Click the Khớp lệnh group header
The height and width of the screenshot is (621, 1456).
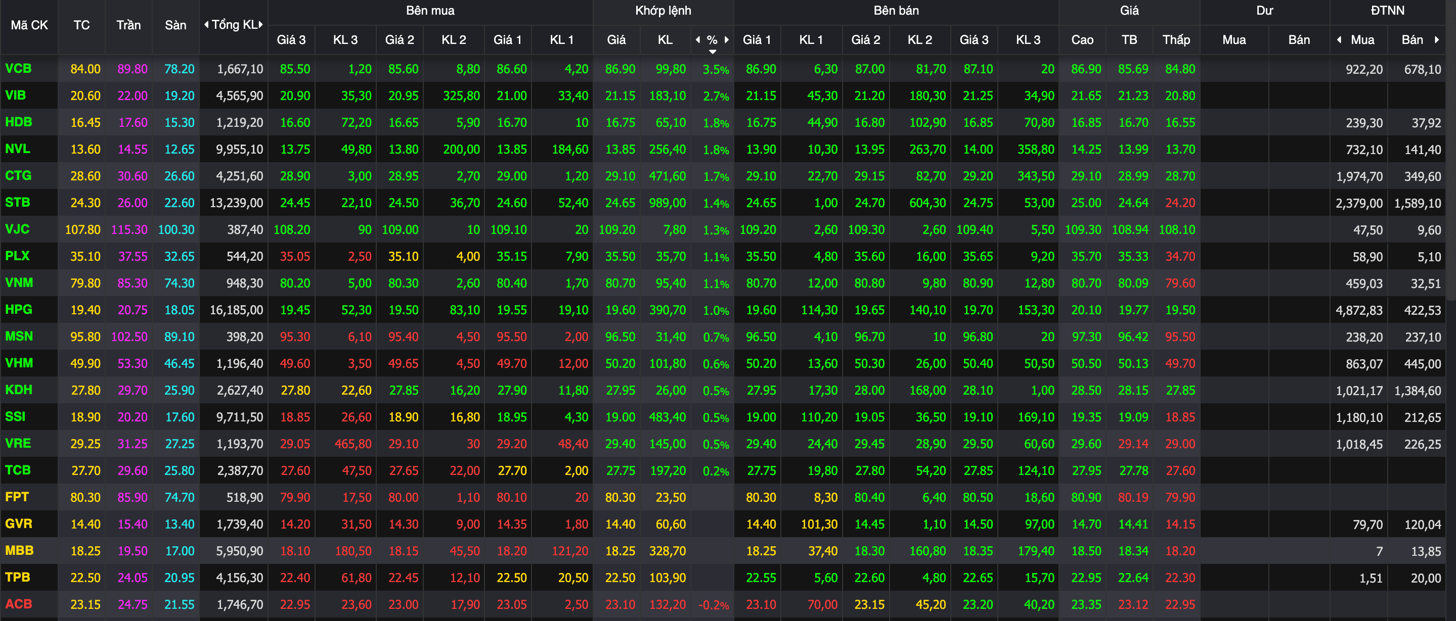[663, 11]
